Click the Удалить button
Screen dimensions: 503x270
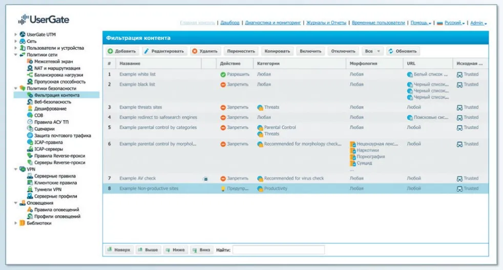click(205, 51)
